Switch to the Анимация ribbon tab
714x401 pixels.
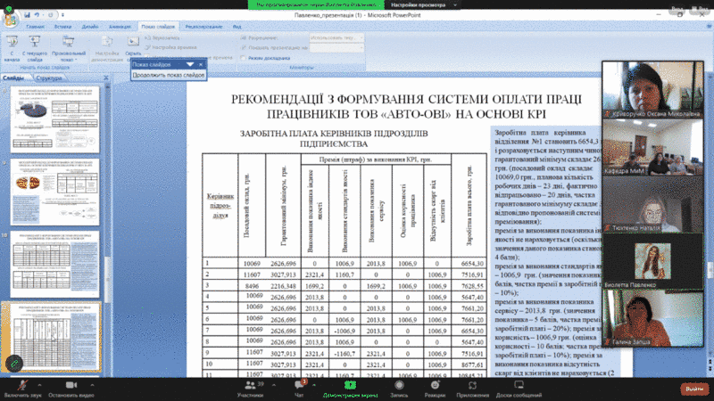(x=120, y=27)
